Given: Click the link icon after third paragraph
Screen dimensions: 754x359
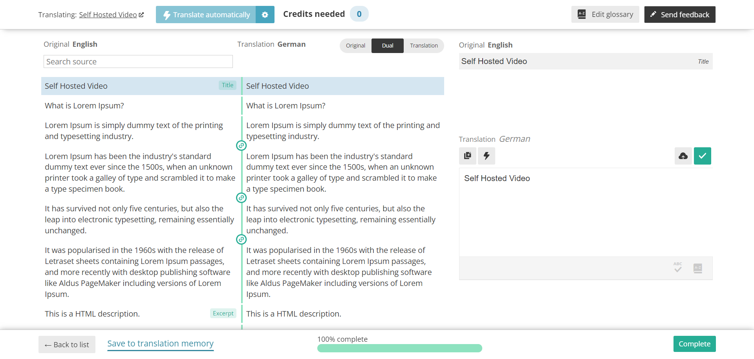Looking at the screenshot, I should click(x=241, y=240).
